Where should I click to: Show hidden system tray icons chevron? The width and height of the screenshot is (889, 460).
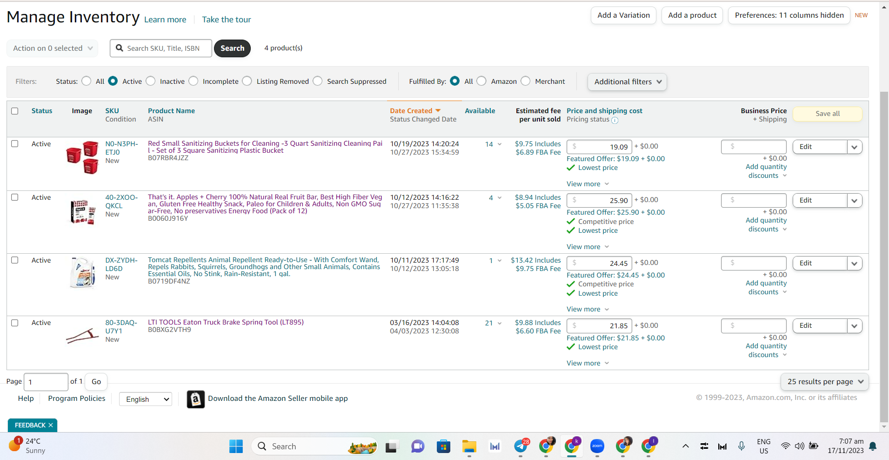coord(685,446)
